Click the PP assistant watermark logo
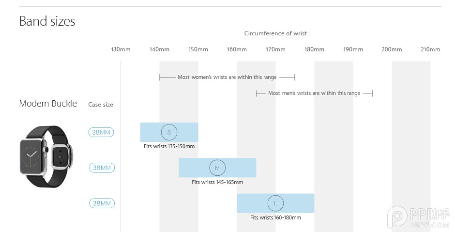 418,217
